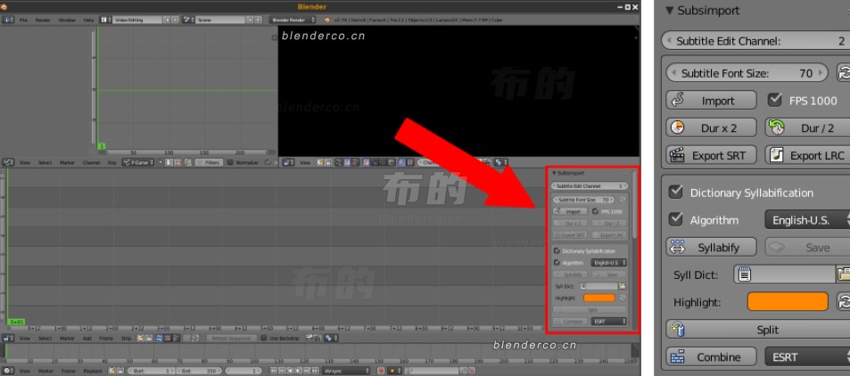Open English-U.S. language dropdown in the enlarged panel

(807, 220)
